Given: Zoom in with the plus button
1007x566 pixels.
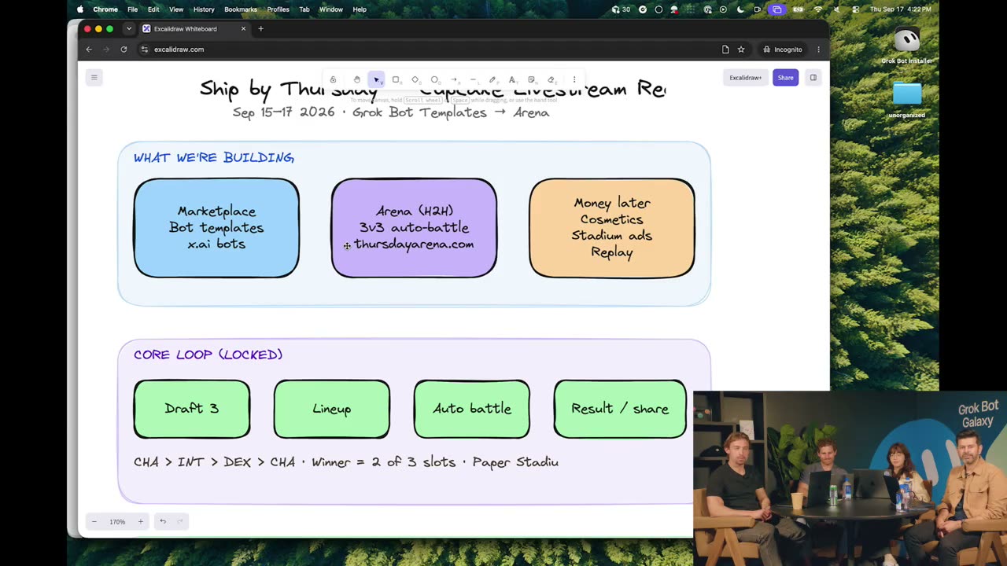Looking at the screenshot, I should point(141,521).
